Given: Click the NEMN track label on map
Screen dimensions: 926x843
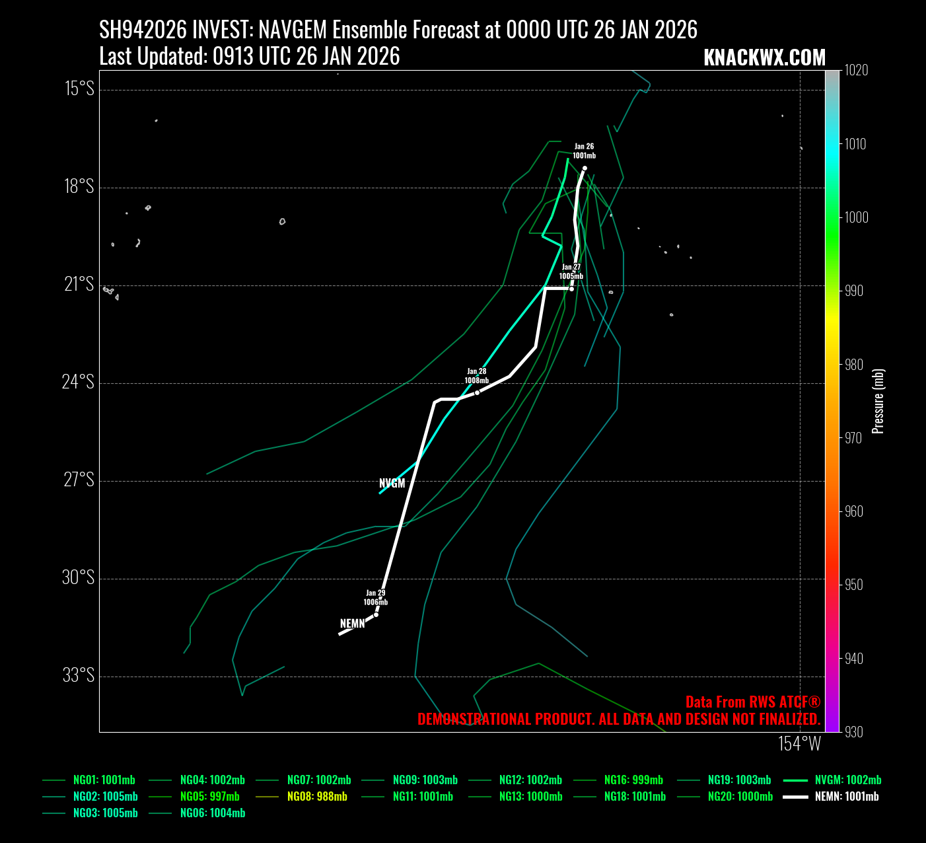Looking at the screenshot, I should point(353,624).
